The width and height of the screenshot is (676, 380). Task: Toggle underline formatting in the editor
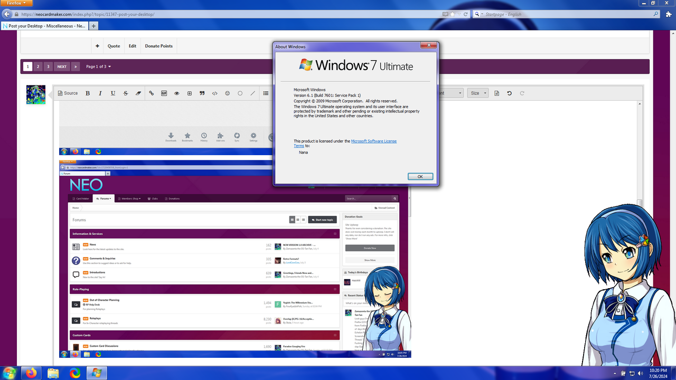[113, 93]
